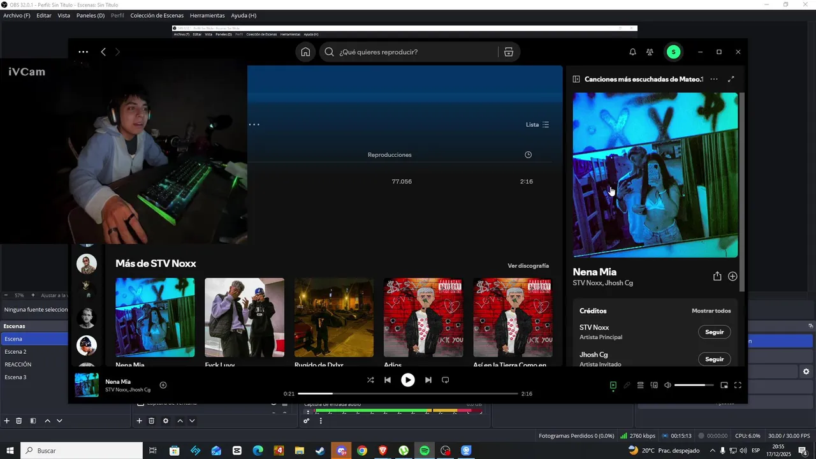Open track list three-dot options
Screen dimensions: 816x459
(x=254, y=124)
